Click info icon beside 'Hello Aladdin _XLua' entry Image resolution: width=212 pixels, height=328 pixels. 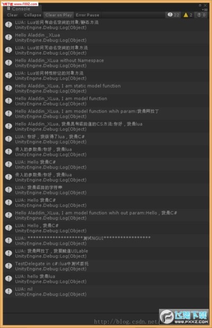click(8, 38)
